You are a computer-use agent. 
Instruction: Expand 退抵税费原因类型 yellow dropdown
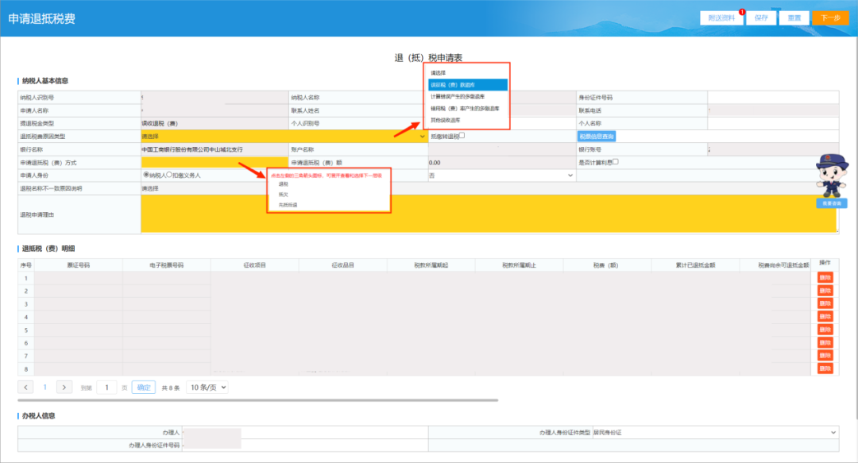click(x=284, y=137)
